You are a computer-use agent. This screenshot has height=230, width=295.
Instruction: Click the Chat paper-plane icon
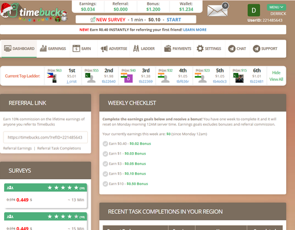[232, 48]
